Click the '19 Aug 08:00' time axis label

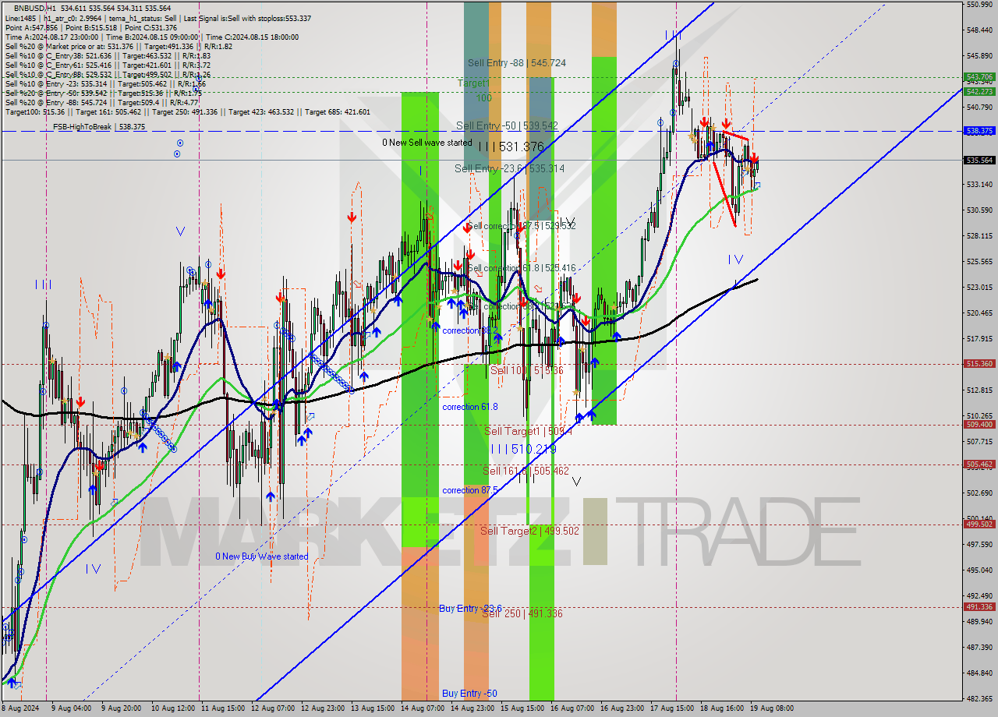click(772, 708)
